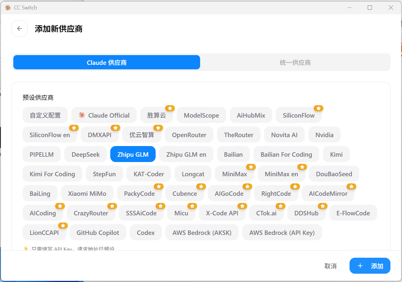Select SSSAiCode preset

pos(141,213)
